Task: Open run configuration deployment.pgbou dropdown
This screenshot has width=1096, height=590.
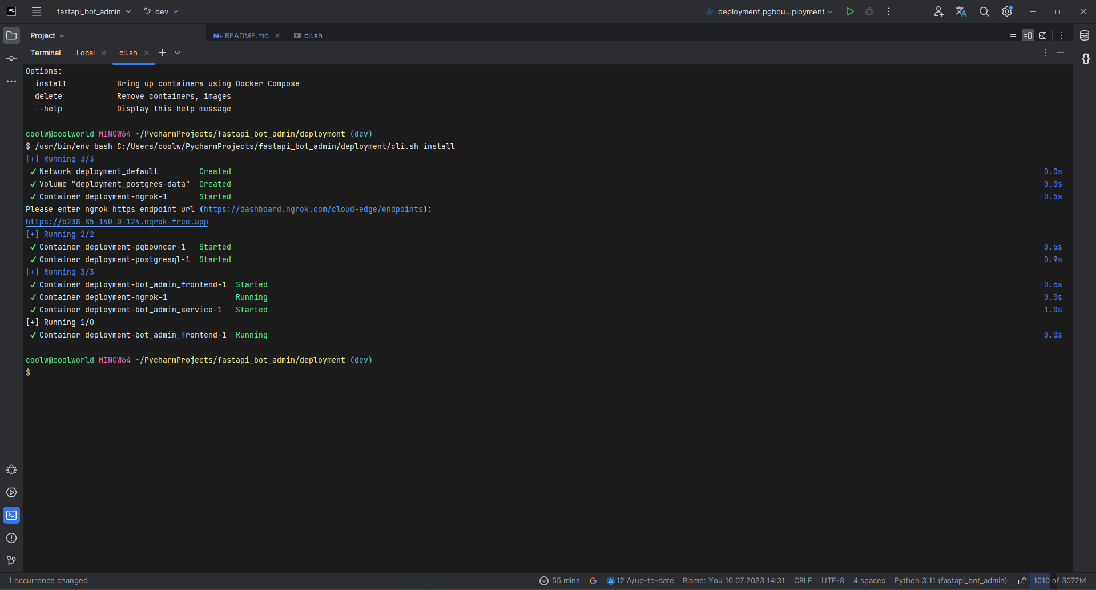Action: tap(769, 11)
